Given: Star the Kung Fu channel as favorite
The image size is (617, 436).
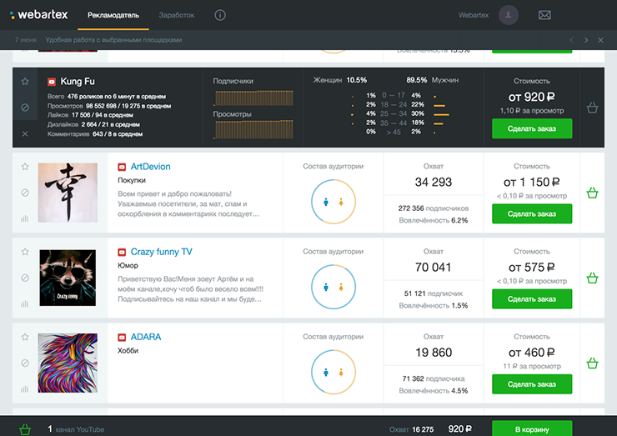Looking at the screenshot, I should (25, 82).
